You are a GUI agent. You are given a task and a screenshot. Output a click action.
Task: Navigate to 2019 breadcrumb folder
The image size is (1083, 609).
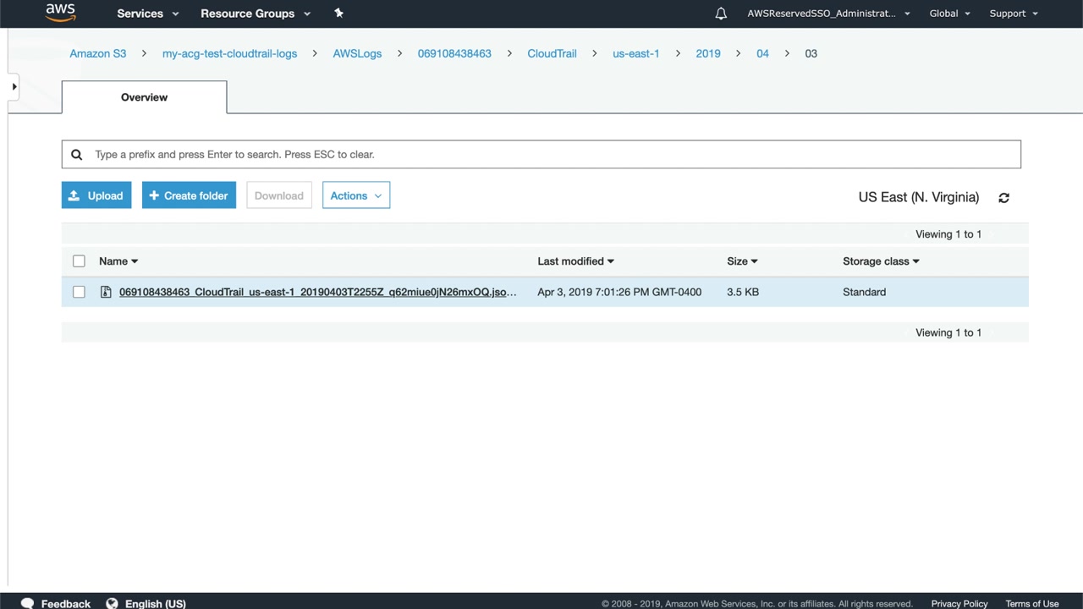click(x=708, y=53)
